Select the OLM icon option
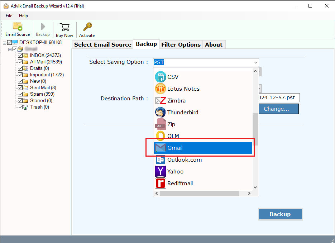 pos(160,136)
